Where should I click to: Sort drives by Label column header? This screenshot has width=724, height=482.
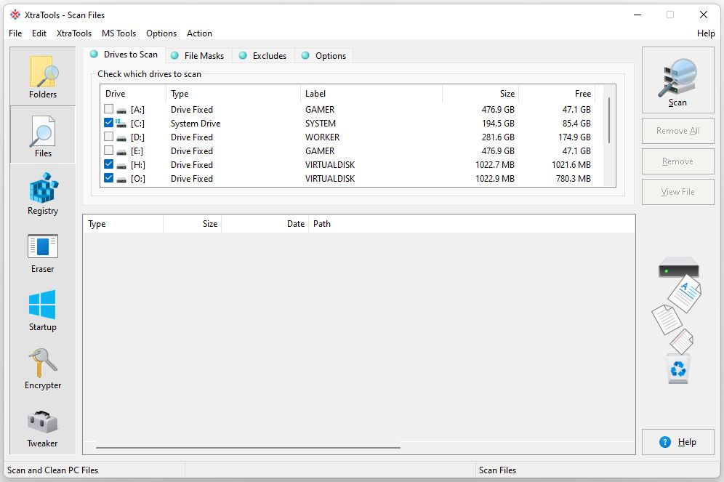point(371,94)
